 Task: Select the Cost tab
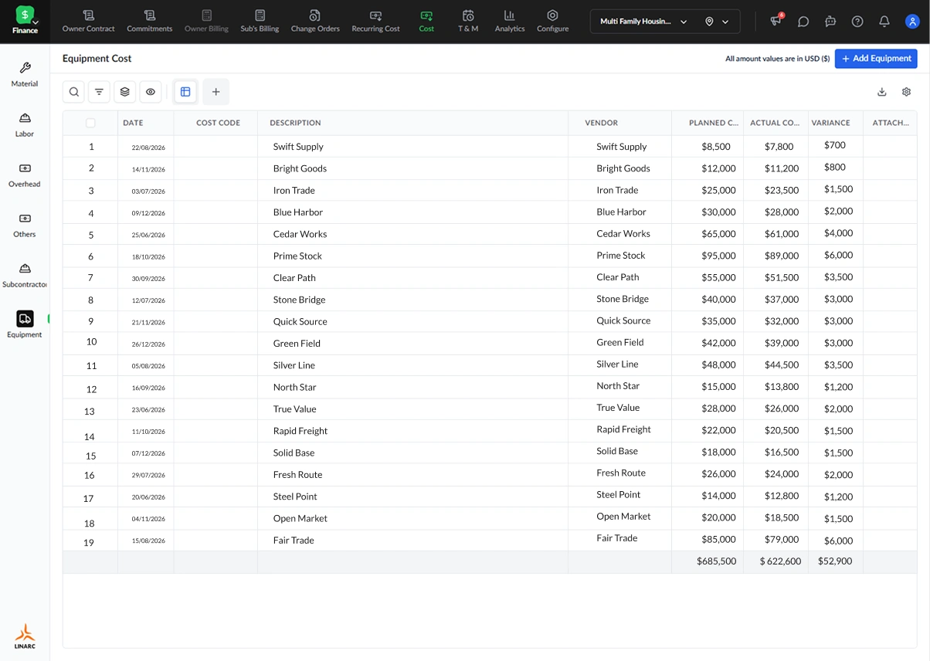click(426, 21)
